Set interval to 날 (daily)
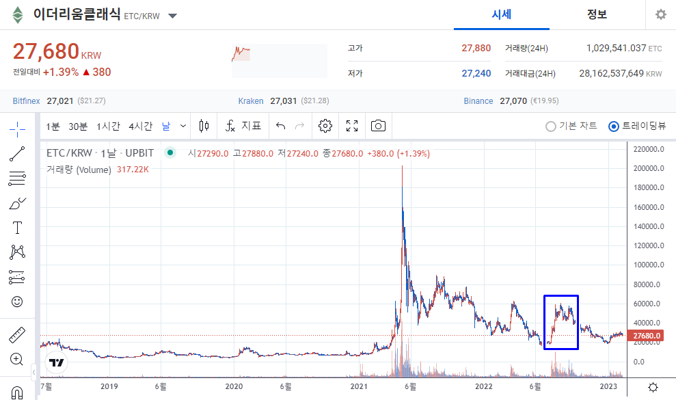This screenshot has height=400, width=676. pos(166,126)
